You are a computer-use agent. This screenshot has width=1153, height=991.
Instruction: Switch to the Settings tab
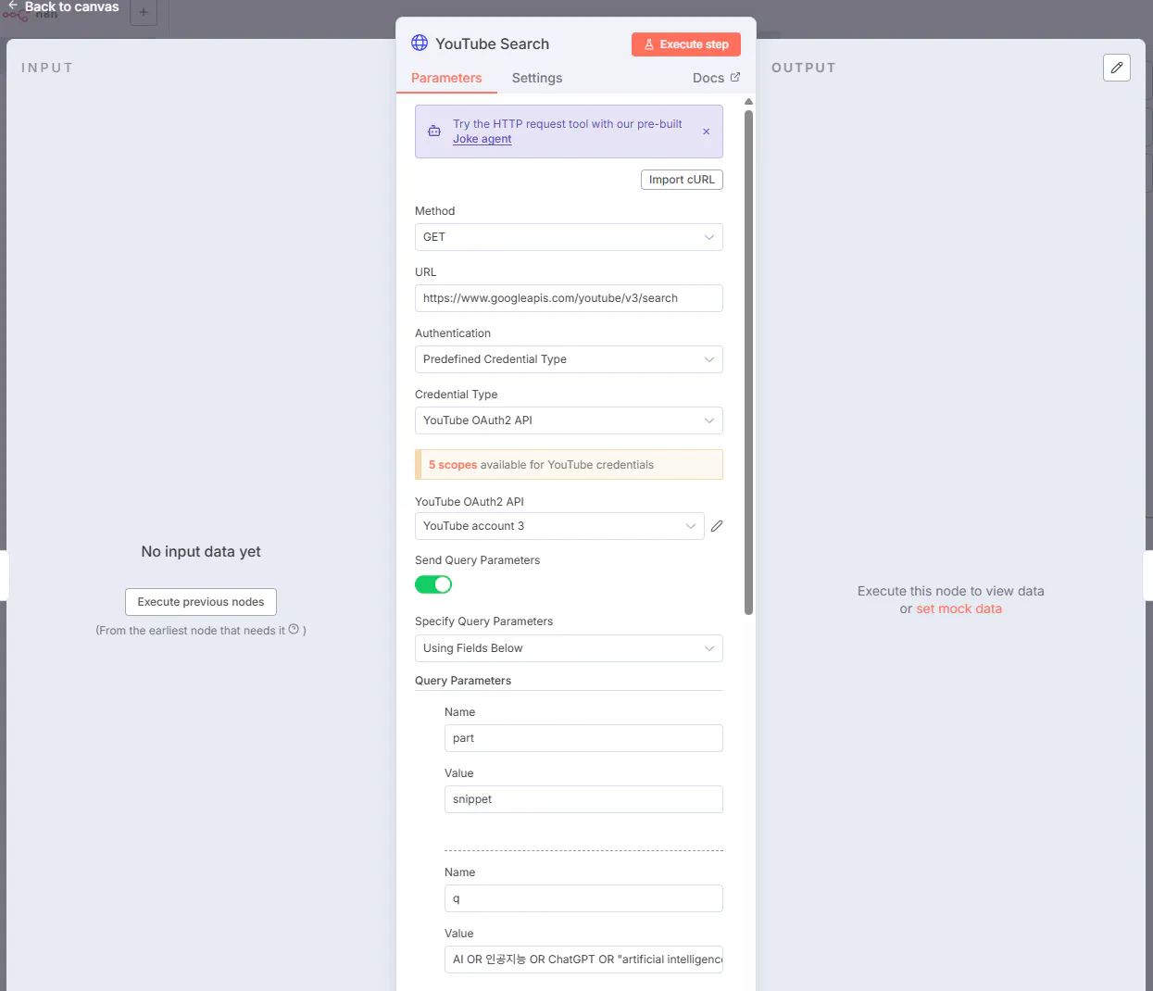pos(537,78)
